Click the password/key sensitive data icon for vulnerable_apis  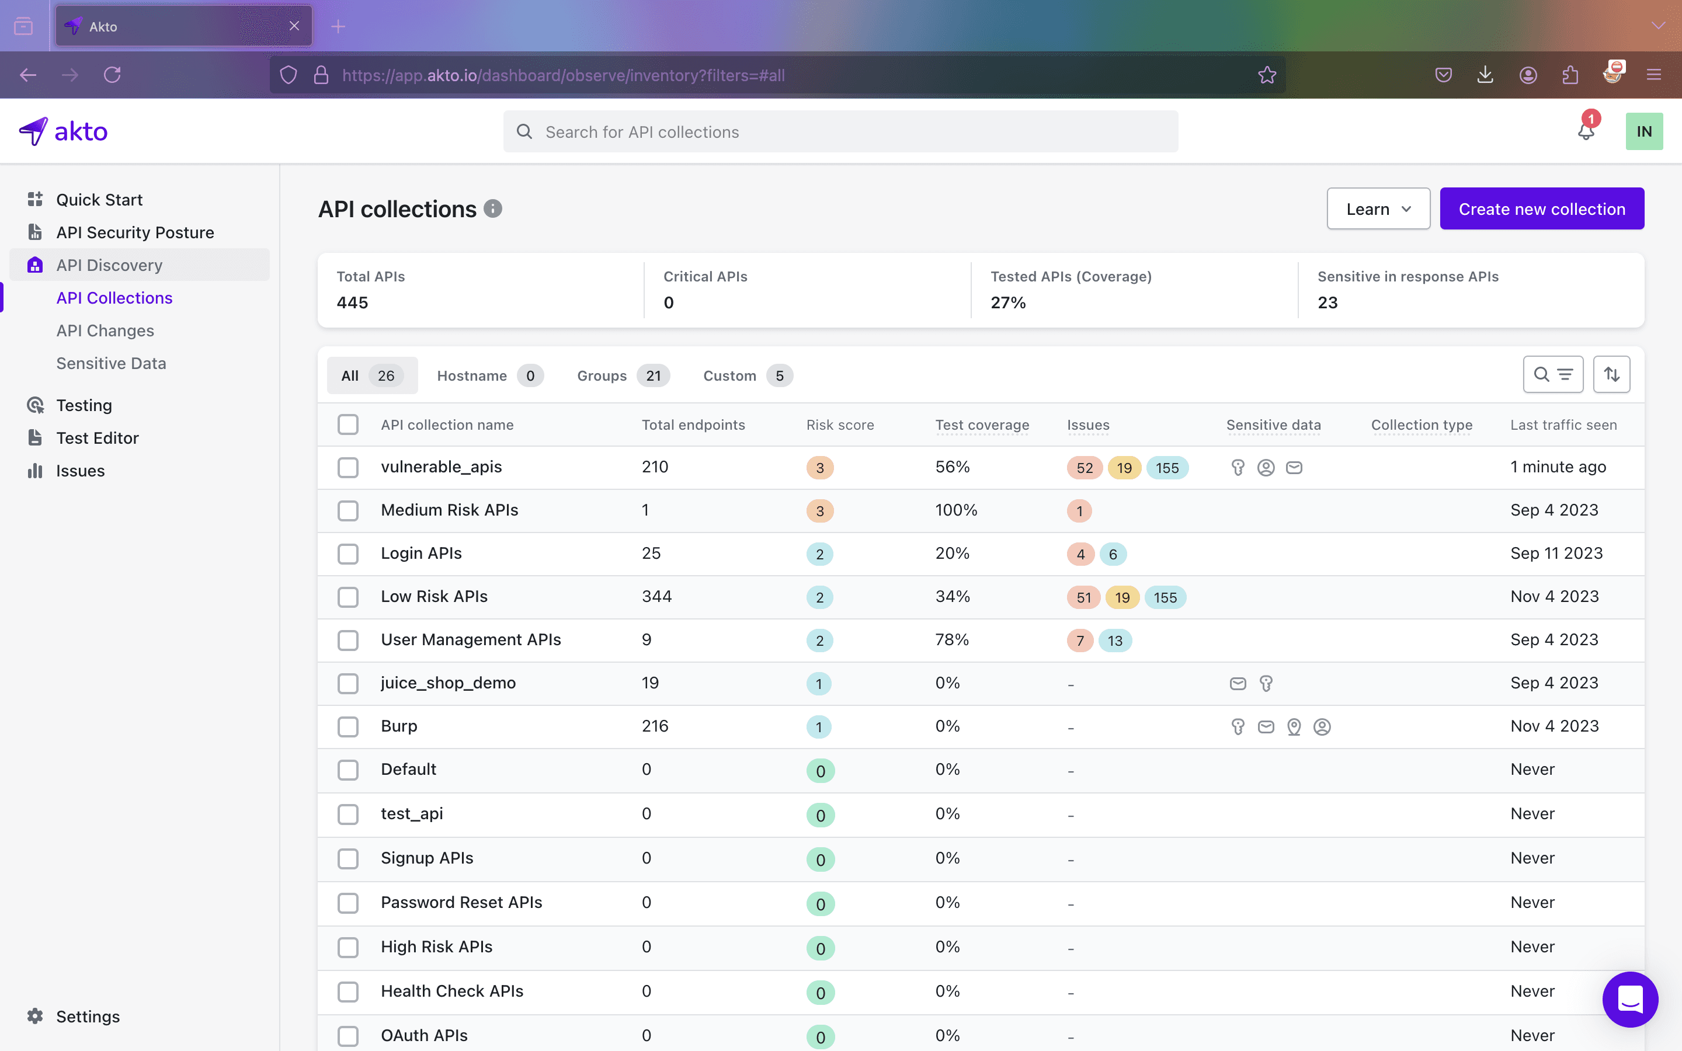(1238, 467)
